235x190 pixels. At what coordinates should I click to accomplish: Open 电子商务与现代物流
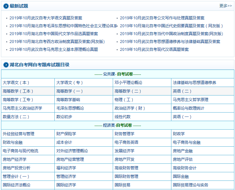pos(20,151)
